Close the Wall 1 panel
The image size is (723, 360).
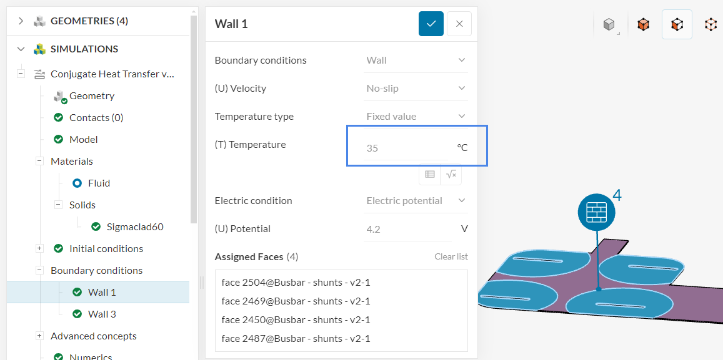pyautogui.click(x=459, y=24)
